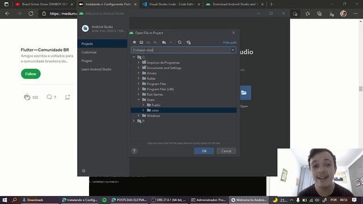The width and height of the screenshot is (363, 204).
Task: Open Edge Downloads toolbar icon
Action: click(x=331, y=14)
